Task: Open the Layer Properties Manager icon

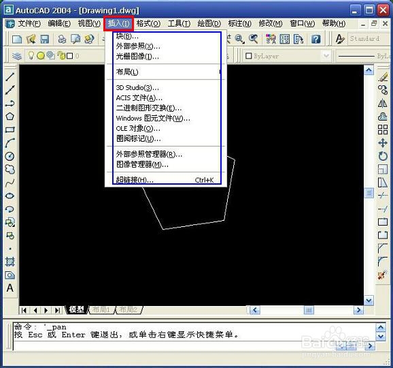Action: 17,56
